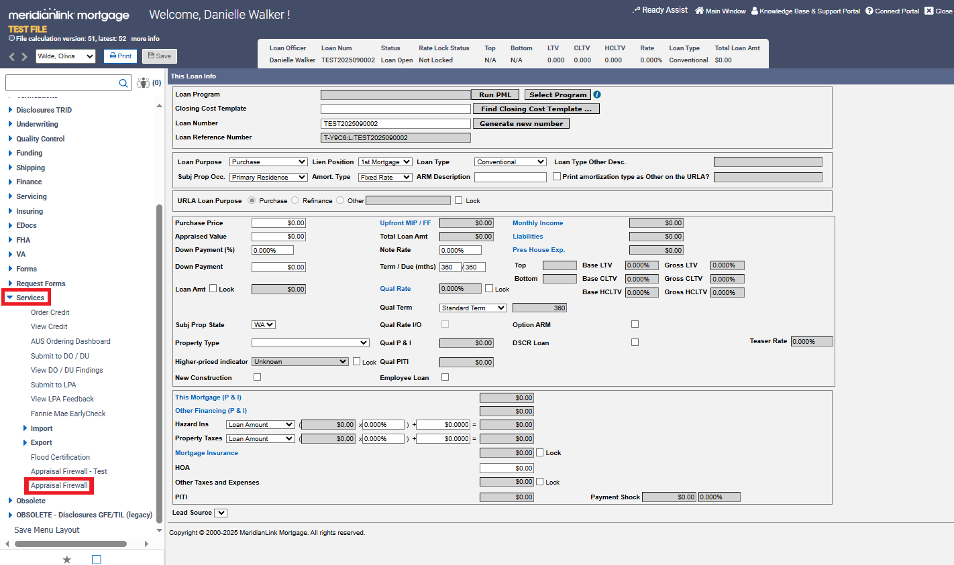Open Qual Term Standard Term dropdown
This screenshot has width=954, height=565.
(473, 308)
